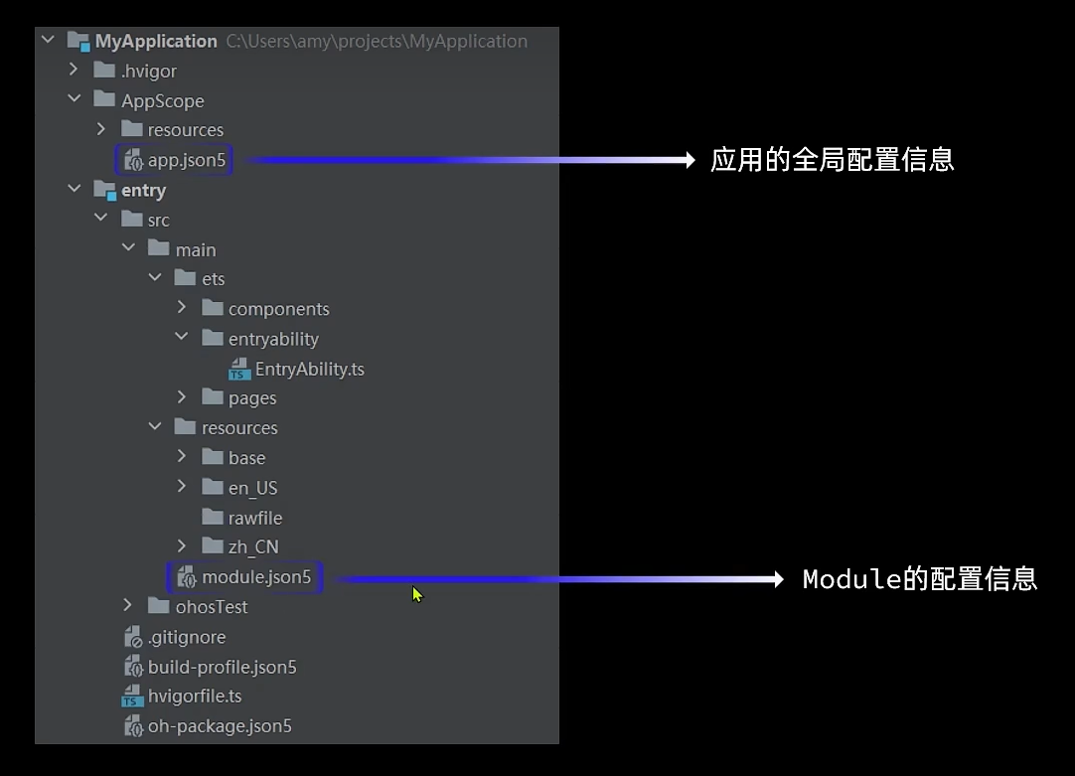Click the EntryAbility.ts TypeScript file icon
The height and width of the screenshot is (776, 1075).
[x=239, y=370]
